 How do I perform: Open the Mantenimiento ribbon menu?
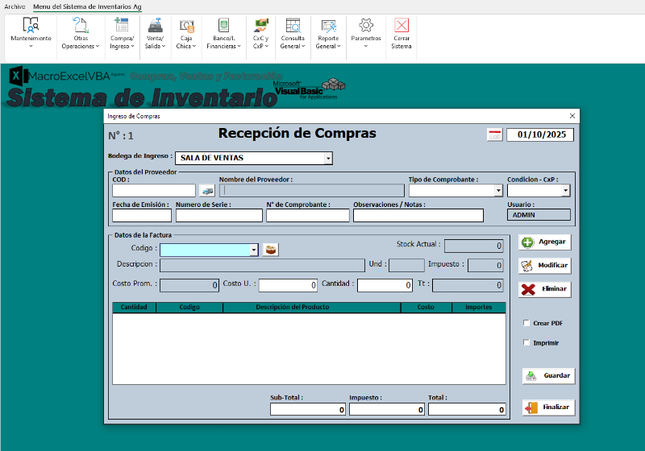31,34
